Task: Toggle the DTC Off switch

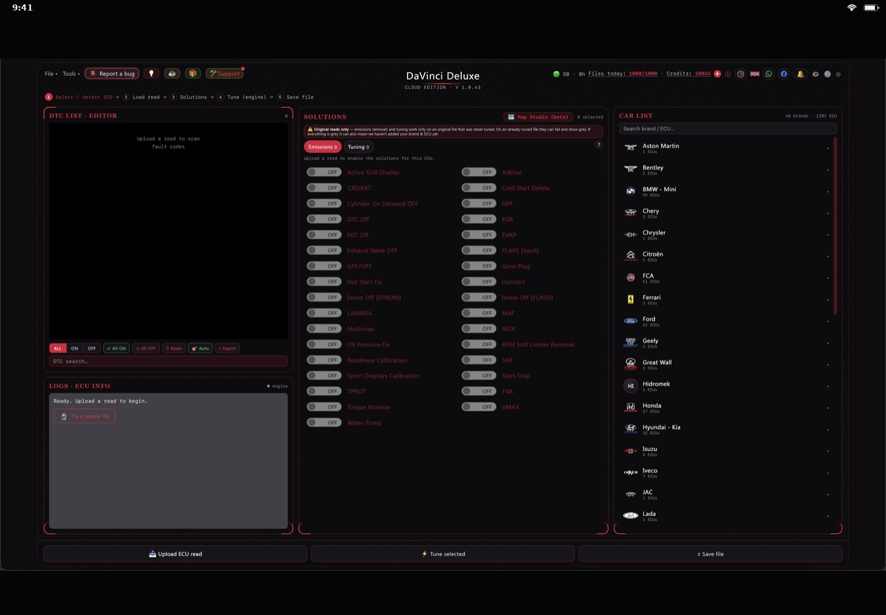Action: click(324, 219)
